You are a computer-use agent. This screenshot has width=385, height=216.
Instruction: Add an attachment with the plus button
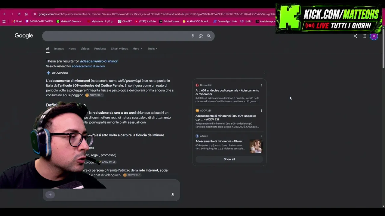[x=50, y=195]
